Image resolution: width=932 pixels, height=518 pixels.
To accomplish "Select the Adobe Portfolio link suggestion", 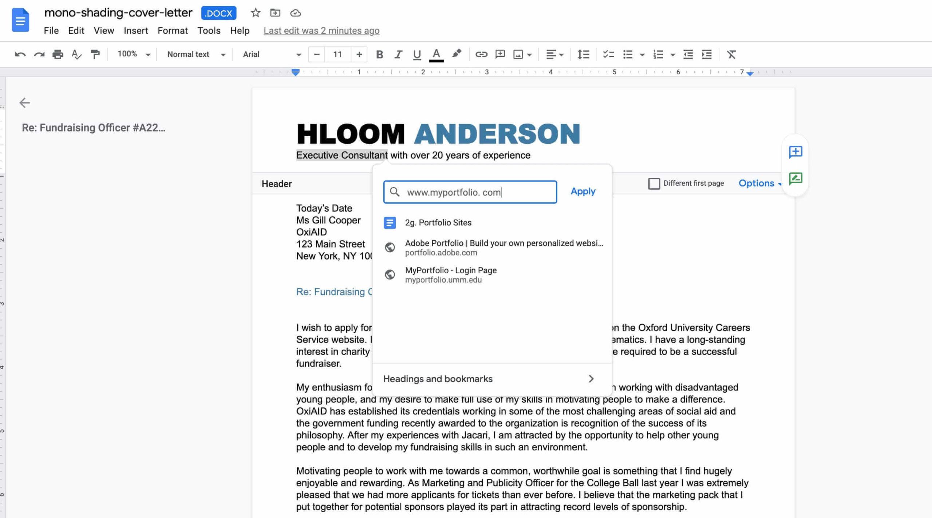I will click(x=492, y=248).
